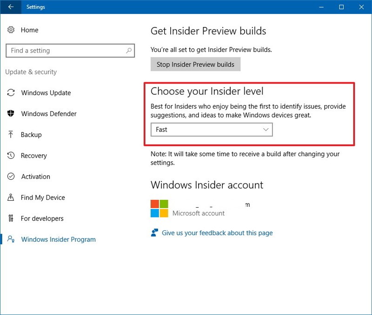Click the Home gear icon
Viewport: 372px width, 315px height.
click(10, 30)
